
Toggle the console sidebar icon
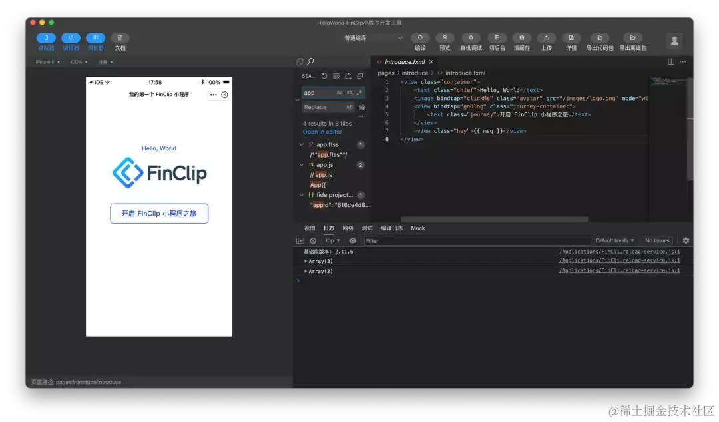pyautogui.click(x=300, y=241)
